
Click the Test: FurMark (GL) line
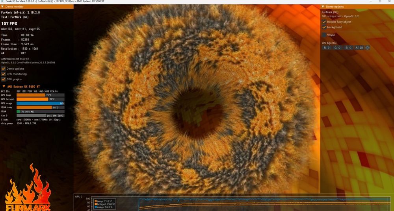[x=15, y=17]
